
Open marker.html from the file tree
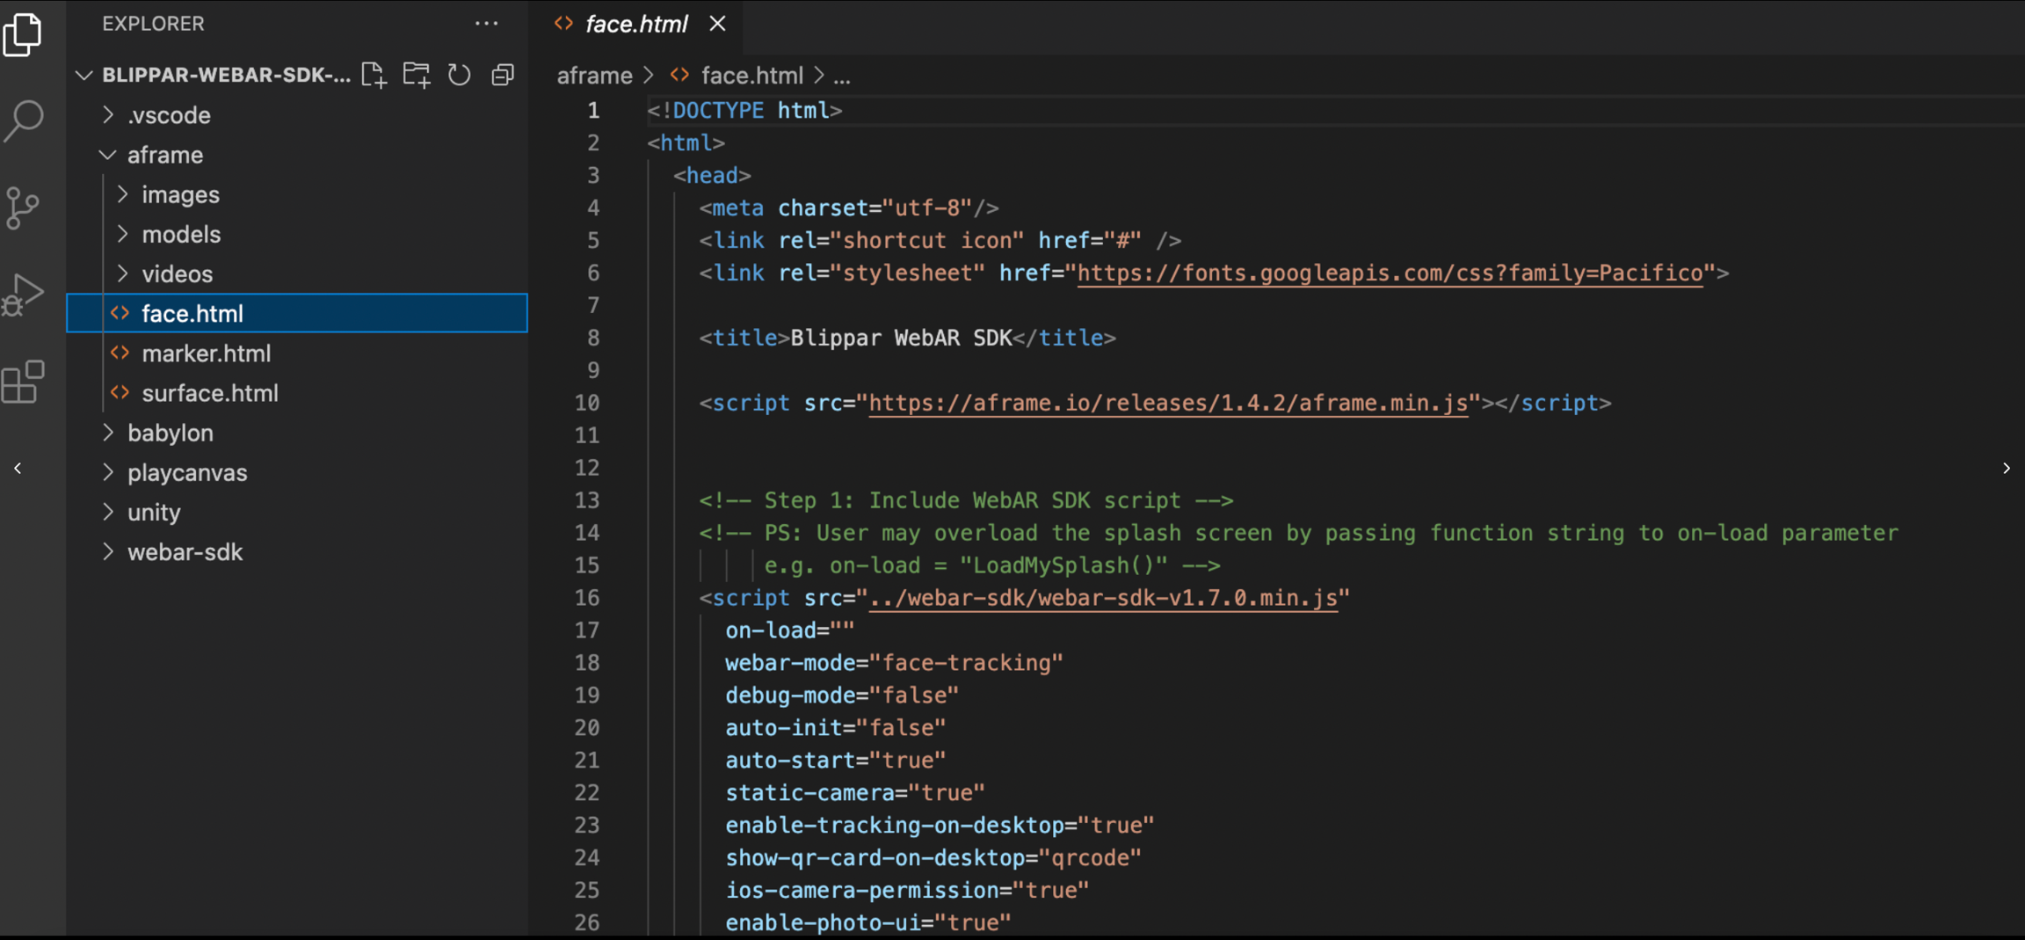(x=206, y=353)
